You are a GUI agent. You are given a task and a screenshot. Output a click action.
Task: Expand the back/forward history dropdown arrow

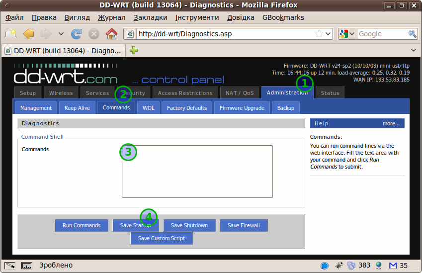[x=61, y=34]
